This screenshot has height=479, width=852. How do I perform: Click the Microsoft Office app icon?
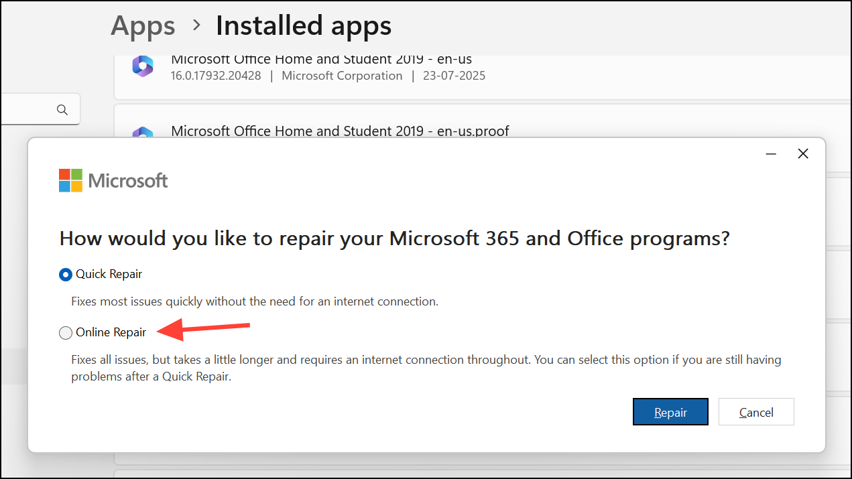point(142,66)
